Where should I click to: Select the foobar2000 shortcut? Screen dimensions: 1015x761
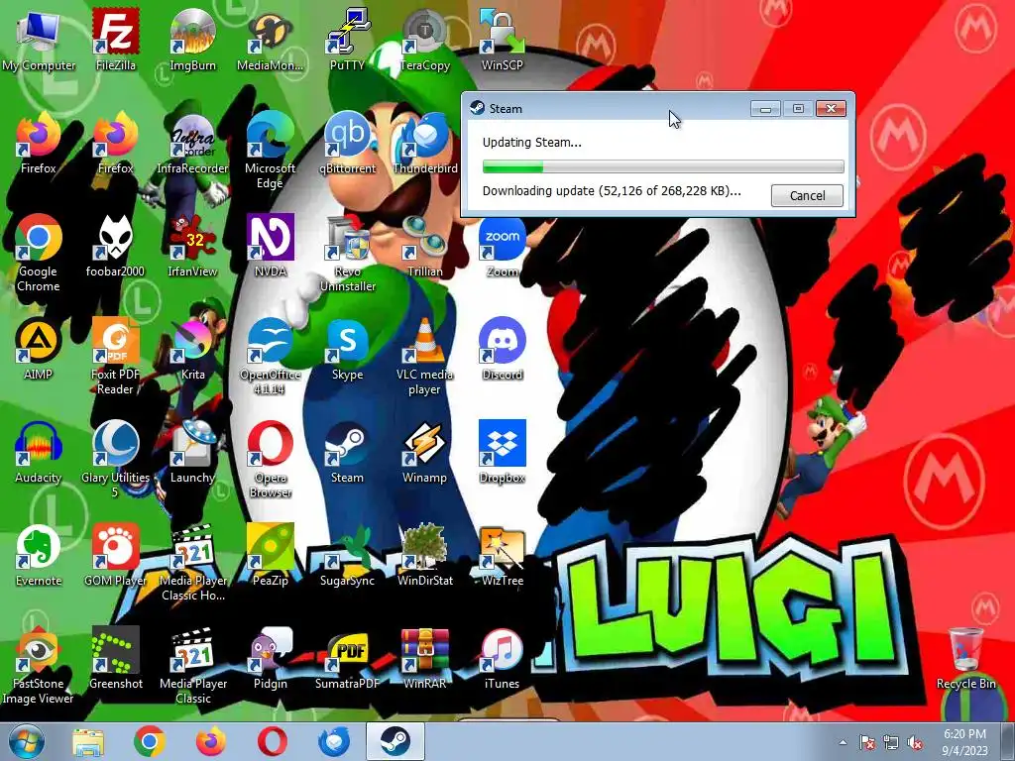115,246
